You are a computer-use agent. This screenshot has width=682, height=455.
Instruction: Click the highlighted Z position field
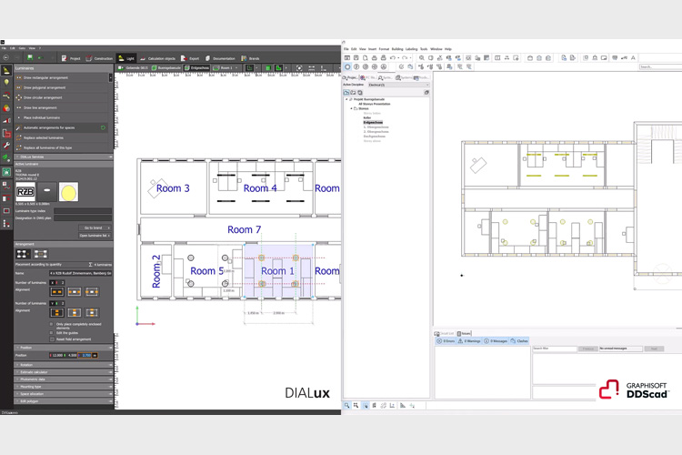click(86, 355)
